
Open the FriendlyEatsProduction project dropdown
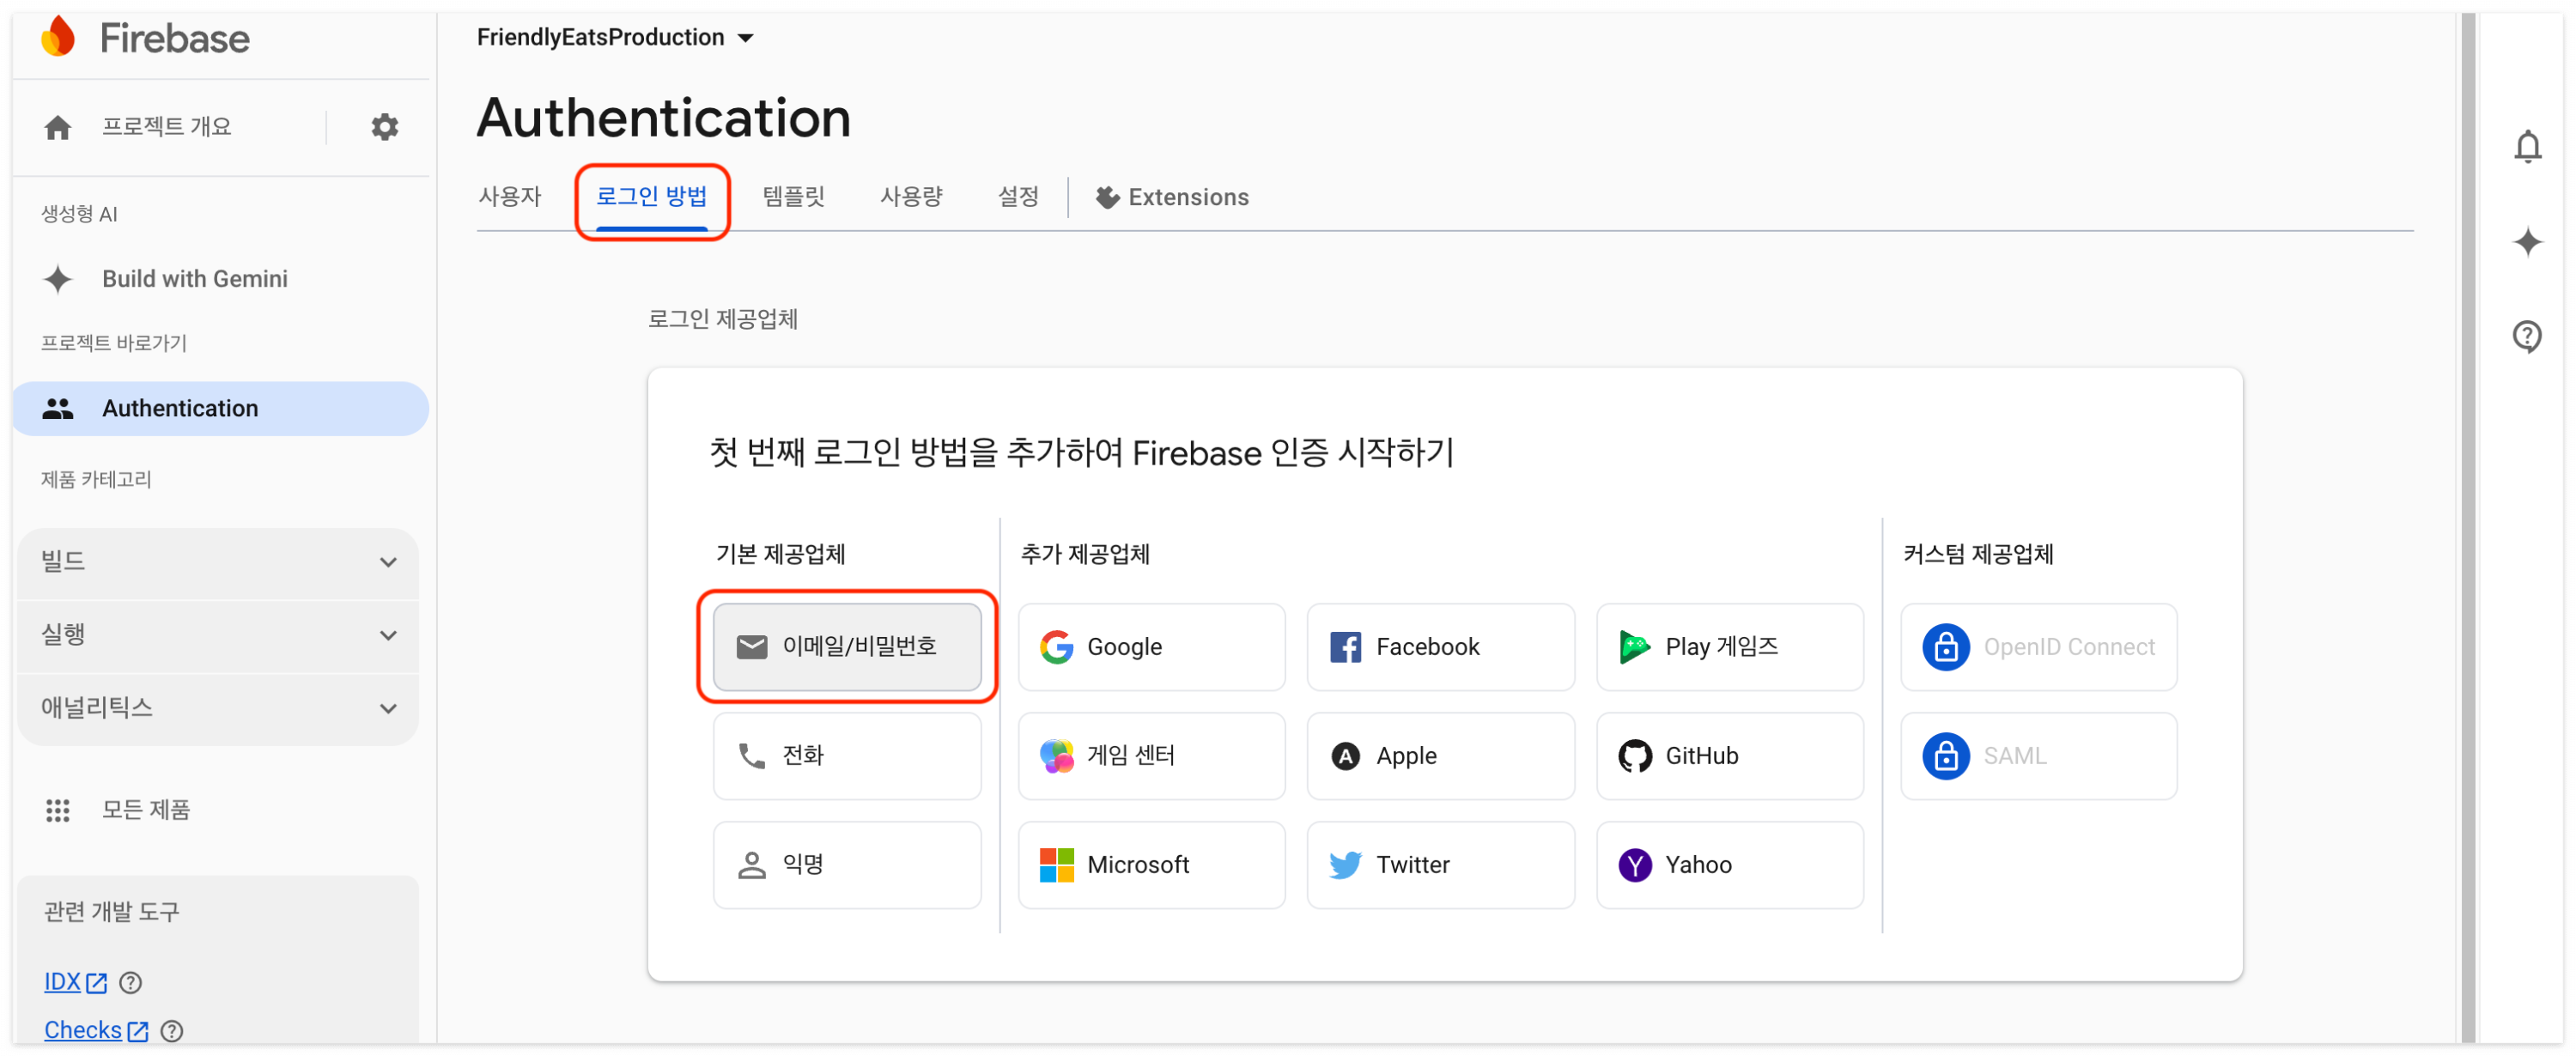[x=614, y=38]
